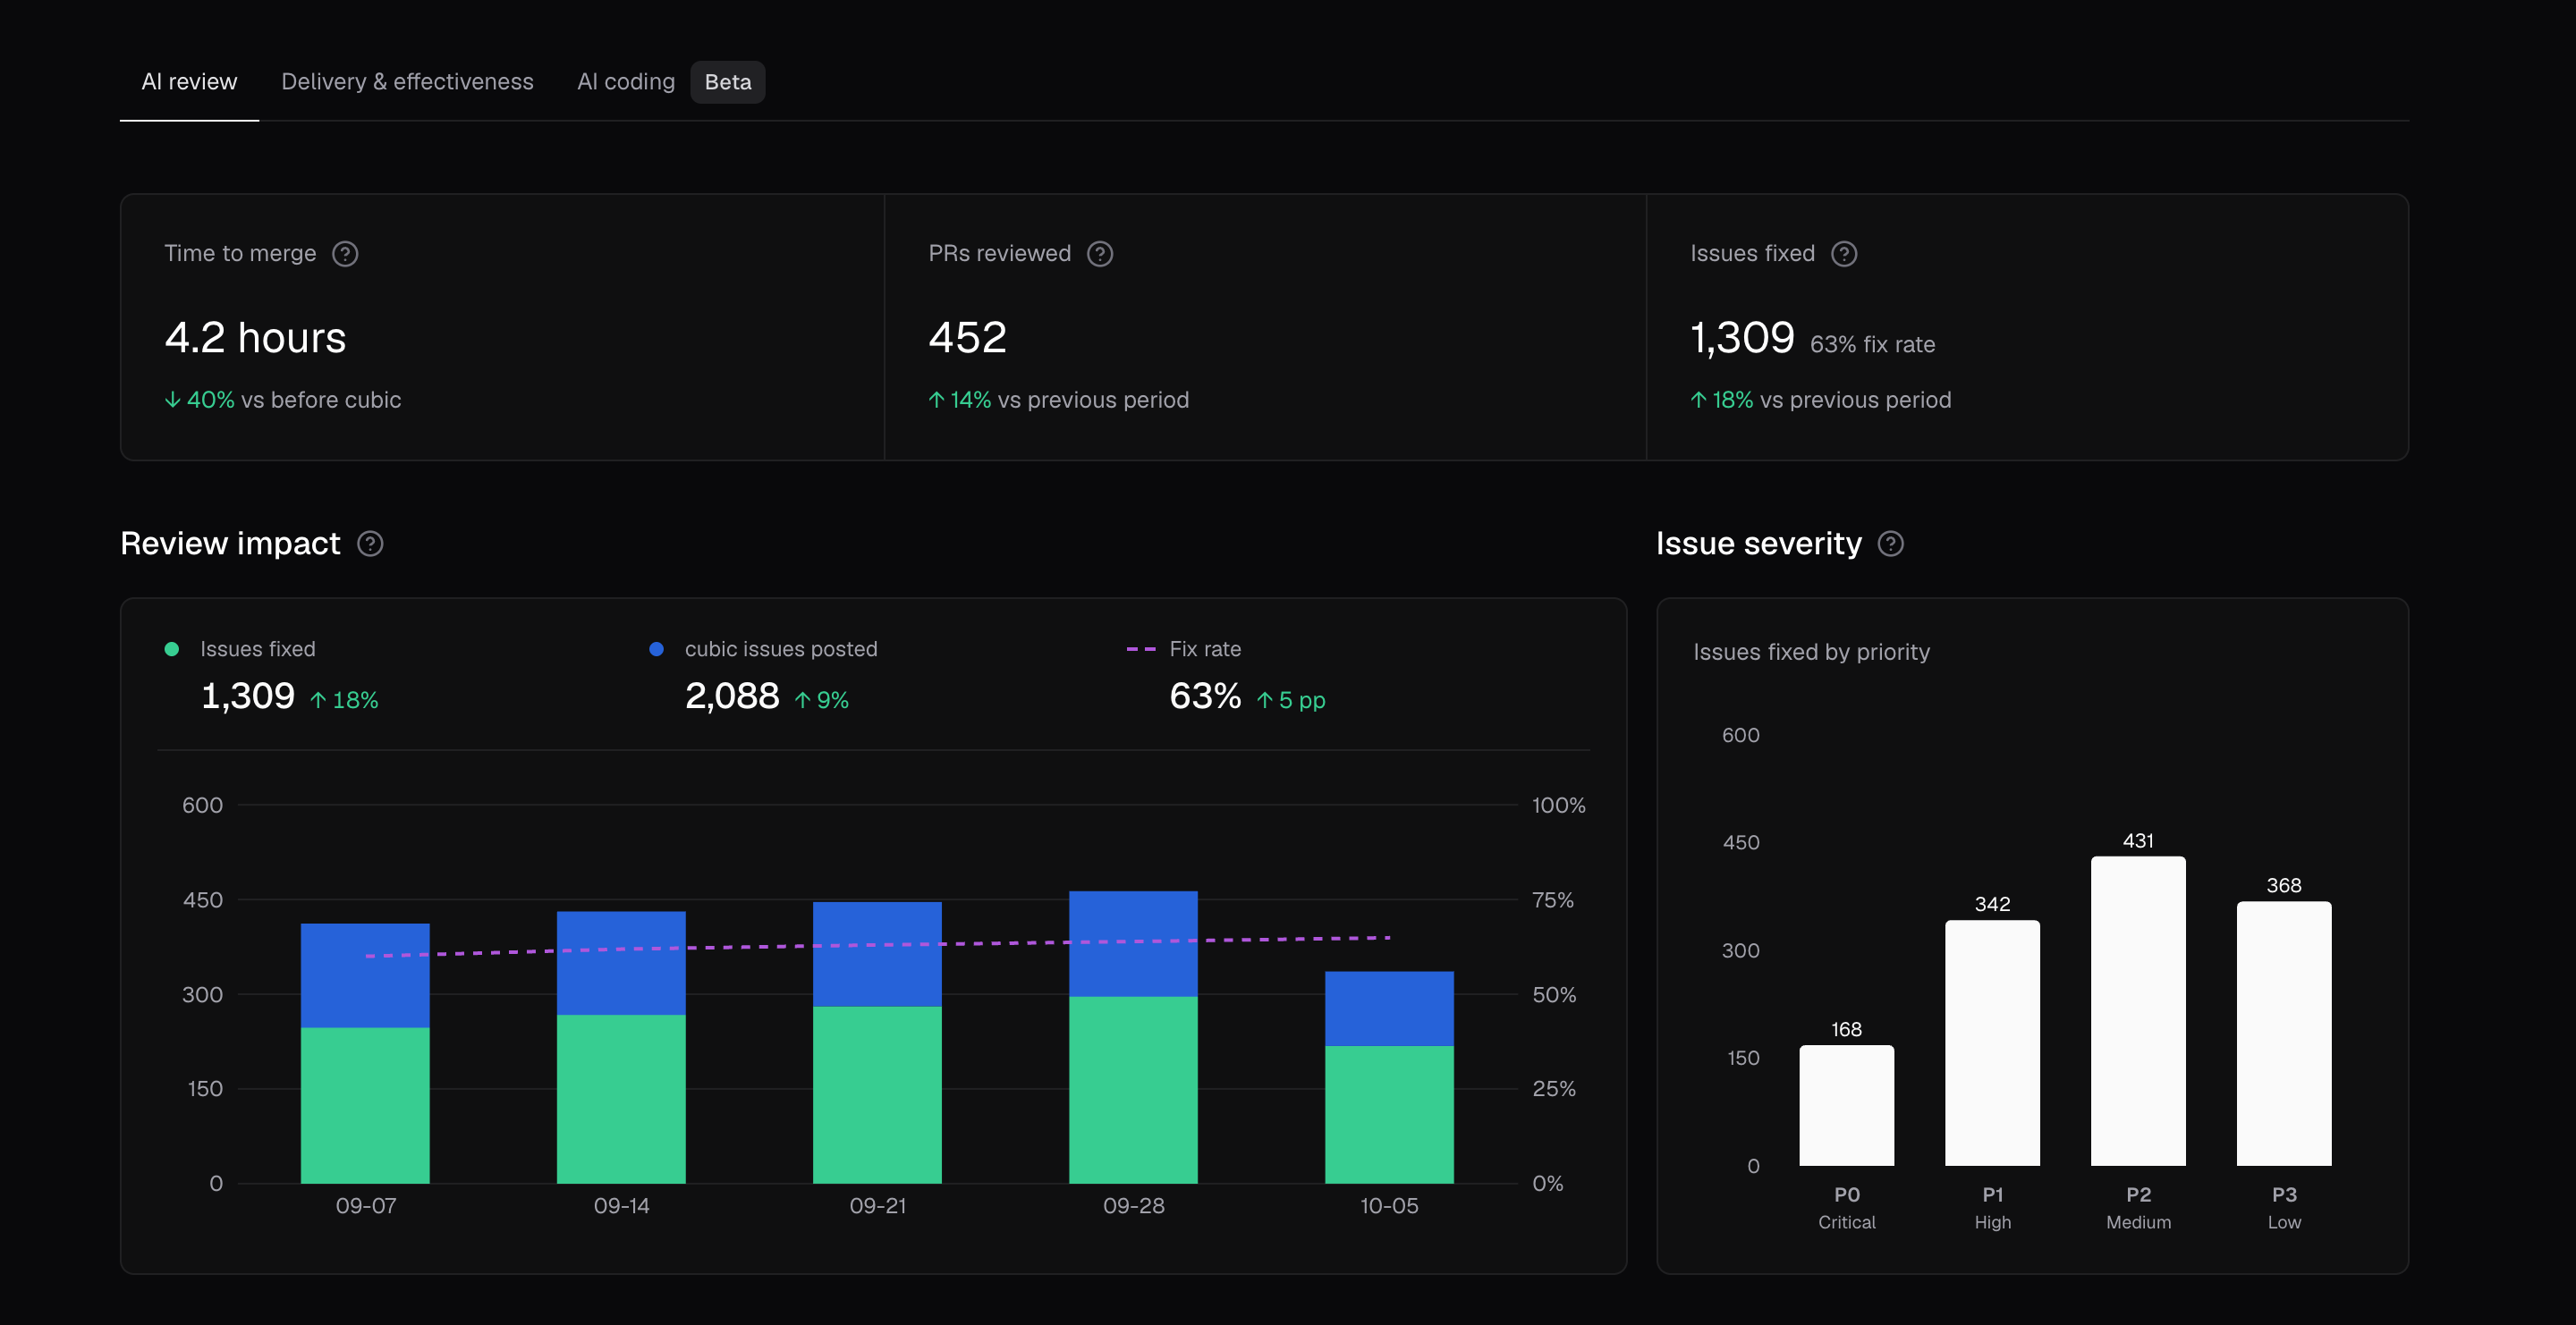Select the 09-28 stacked bar
The image size is (2576, 1325).
click(x=1133, y=1037)
